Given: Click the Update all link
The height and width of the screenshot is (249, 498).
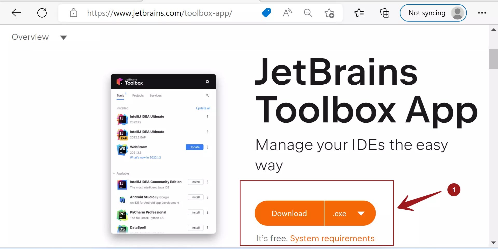Looking at the screenshot, I should click(x=203, y=108).
